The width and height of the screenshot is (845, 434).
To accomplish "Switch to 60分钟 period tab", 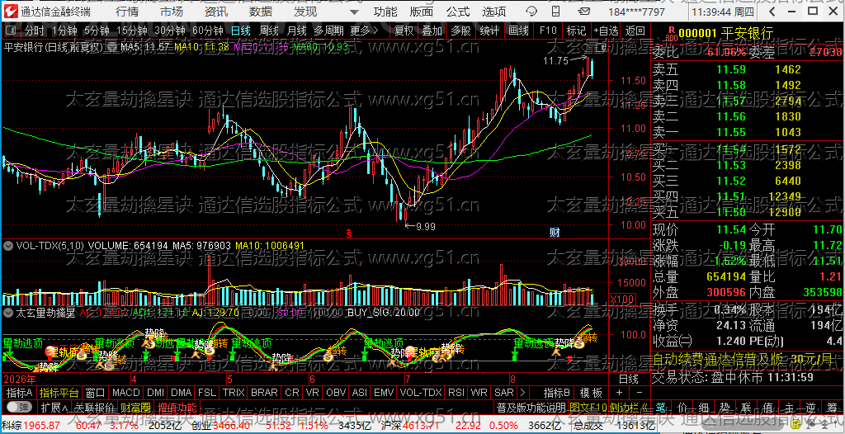I will (x=207, y=31).
